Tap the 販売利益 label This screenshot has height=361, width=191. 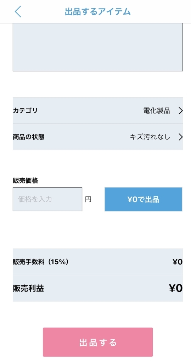point(28,288)
